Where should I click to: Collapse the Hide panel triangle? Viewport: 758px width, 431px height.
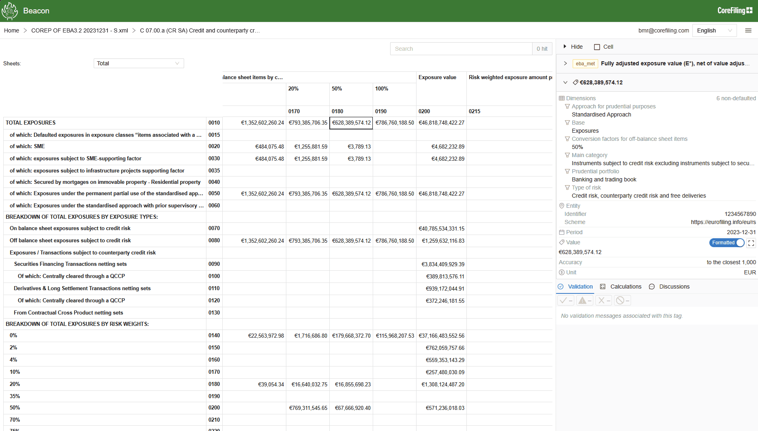(x=565, y=47)
